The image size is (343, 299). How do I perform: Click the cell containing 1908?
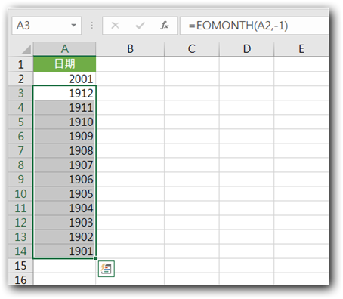[x=64, y=150]
